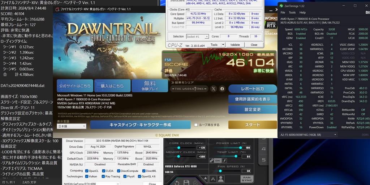Share result on X icon
This screenshot has width=370, height=185.
214,89
